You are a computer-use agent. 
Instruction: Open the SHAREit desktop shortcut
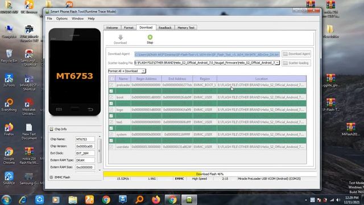point(9,178)
